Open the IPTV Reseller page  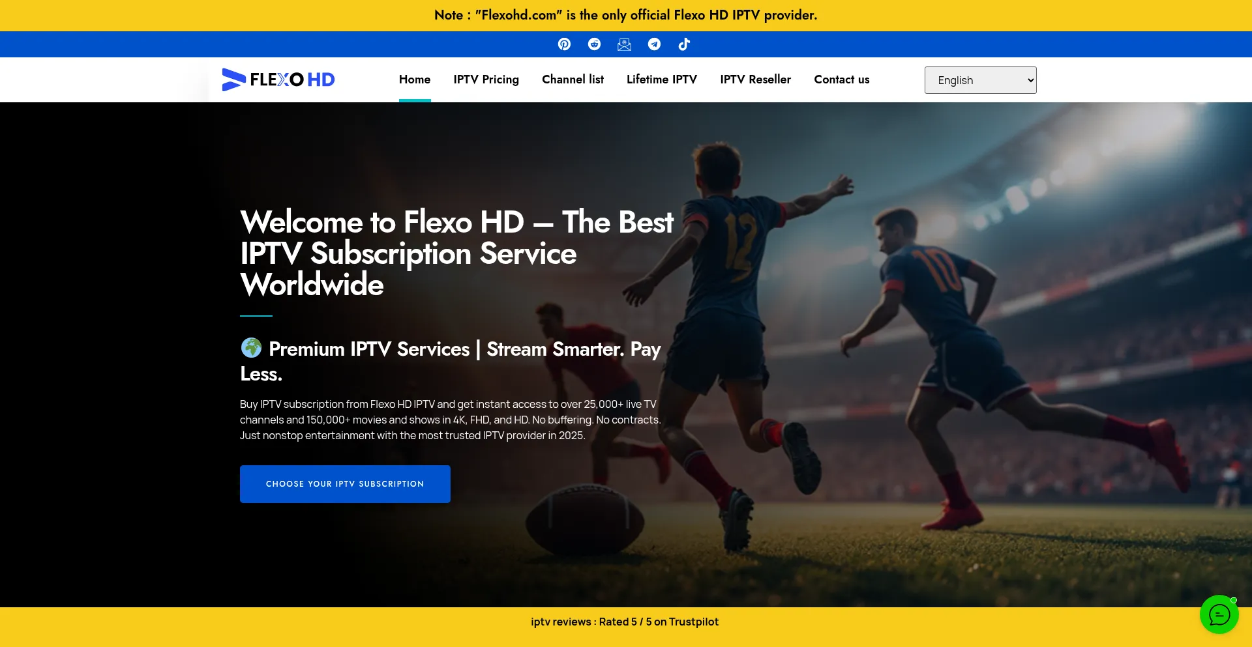(x=755, y=79)
